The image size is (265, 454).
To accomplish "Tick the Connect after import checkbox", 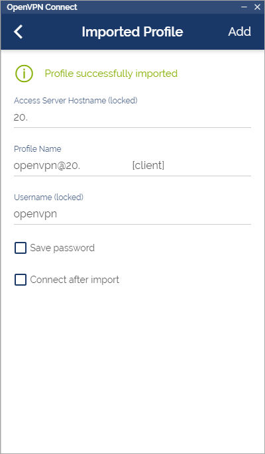I will (x=21, y=280).
